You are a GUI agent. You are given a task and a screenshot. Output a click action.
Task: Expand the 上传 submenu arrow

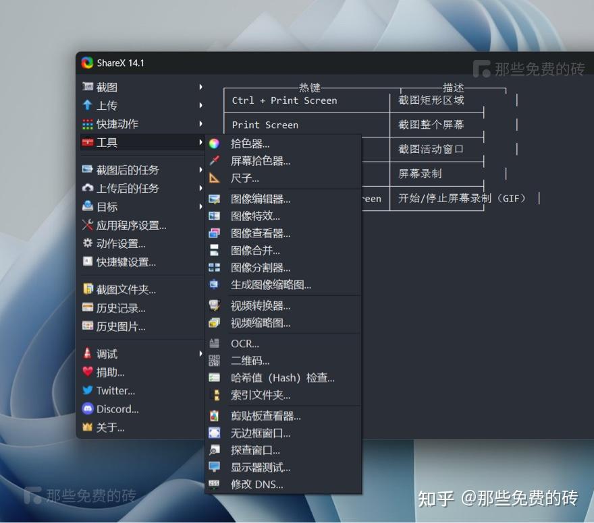click(x=200, y=105)
